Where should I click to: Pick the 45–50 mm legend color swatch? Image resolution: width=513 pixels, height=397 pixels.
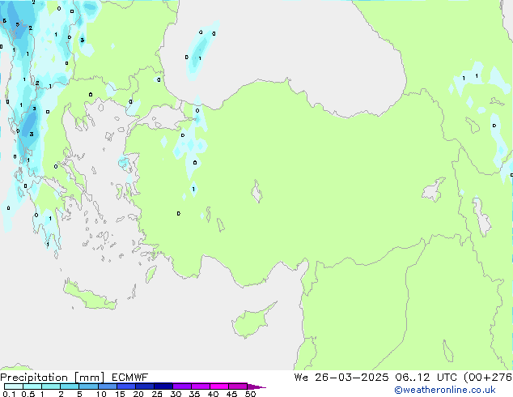[238, 386]
